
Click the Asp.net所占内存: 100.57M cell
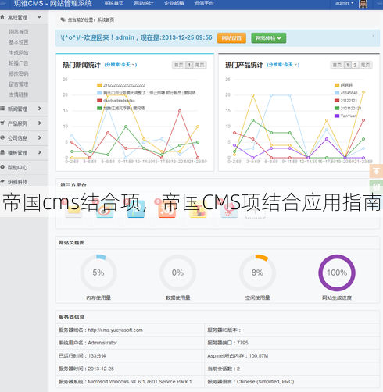point(292,356)
